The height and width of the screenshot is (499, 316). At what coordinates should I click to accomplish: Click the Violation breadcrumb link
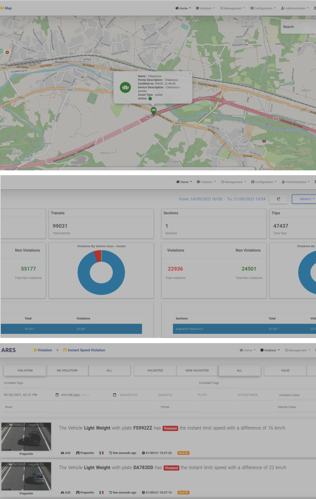(x=43, y=350)
